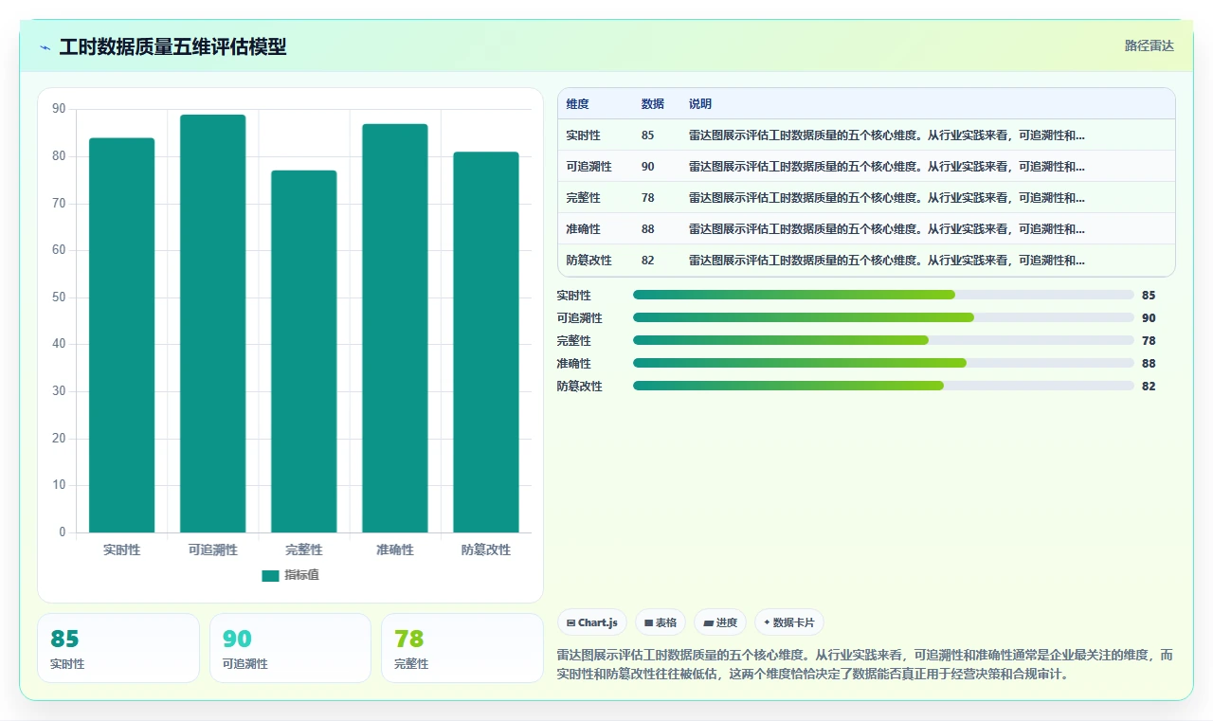Select the 可追溯性 cell in the table
The height and width of the screenshot is (721, 1213).
tap(589, 167)
